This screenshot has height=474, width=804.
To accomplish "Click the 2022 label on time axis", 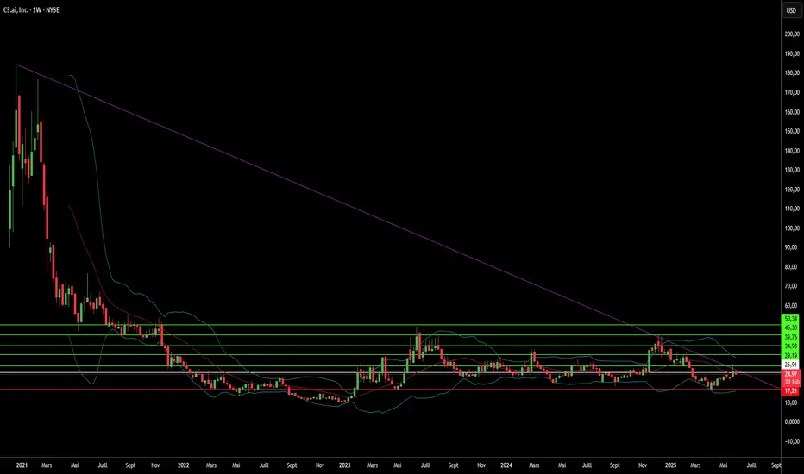I will [x=183, y=465].
